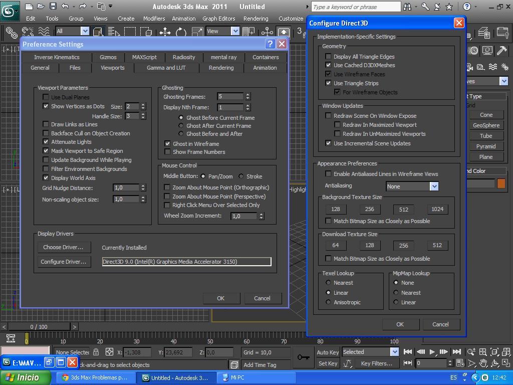The height and width of the screenshot is (385, 513).
Task: Activate the Select Object tool
Action: tap(98, 32)
